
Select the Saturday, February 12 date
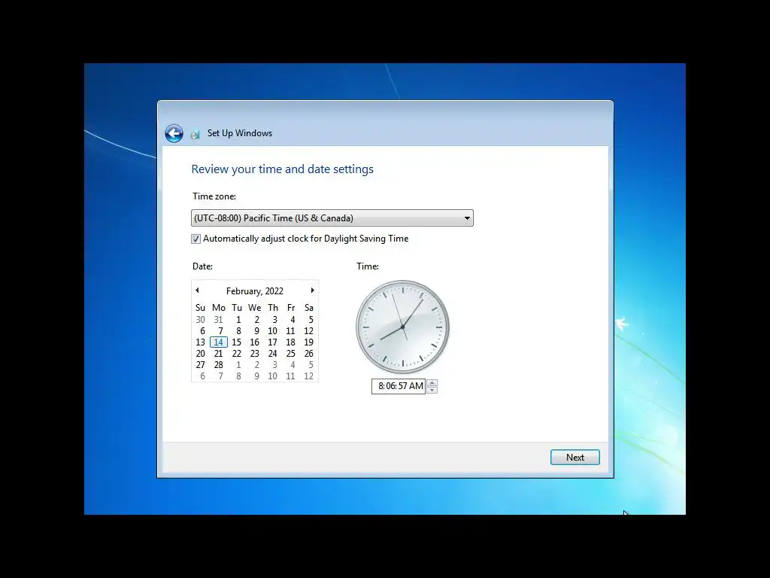(x=308, y=331)
